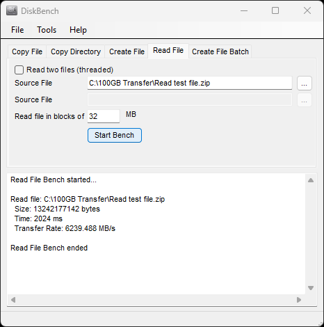Enable Read two files (threaded) checkbox
Screen dimensions: 324x327
click(x=19, y=70)
